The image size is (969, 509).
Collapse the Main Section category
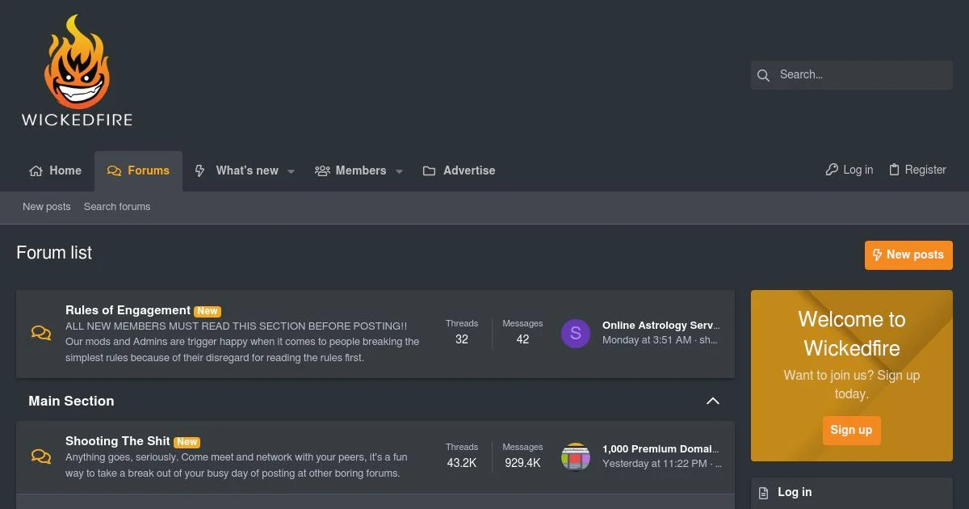(x=713, y=401)
